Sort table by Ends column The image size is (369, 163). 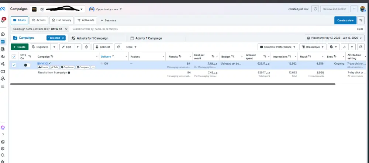point(335,56)
